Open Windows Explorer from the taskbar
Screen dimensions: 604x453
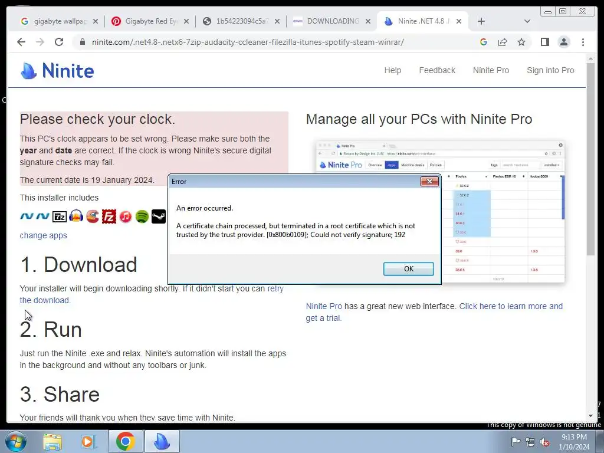click(x=52, y=442)
